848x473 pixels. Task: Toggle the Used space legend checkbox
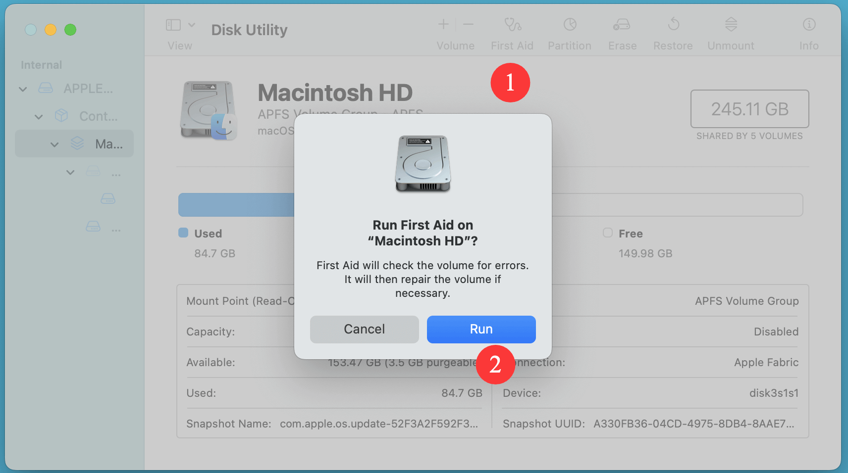[184, 233]
